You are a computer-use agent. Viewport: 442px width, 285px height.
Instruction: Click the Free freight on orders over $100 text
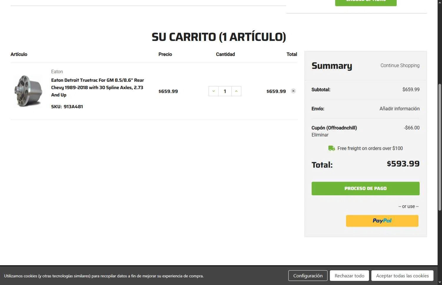coord(370,148)
